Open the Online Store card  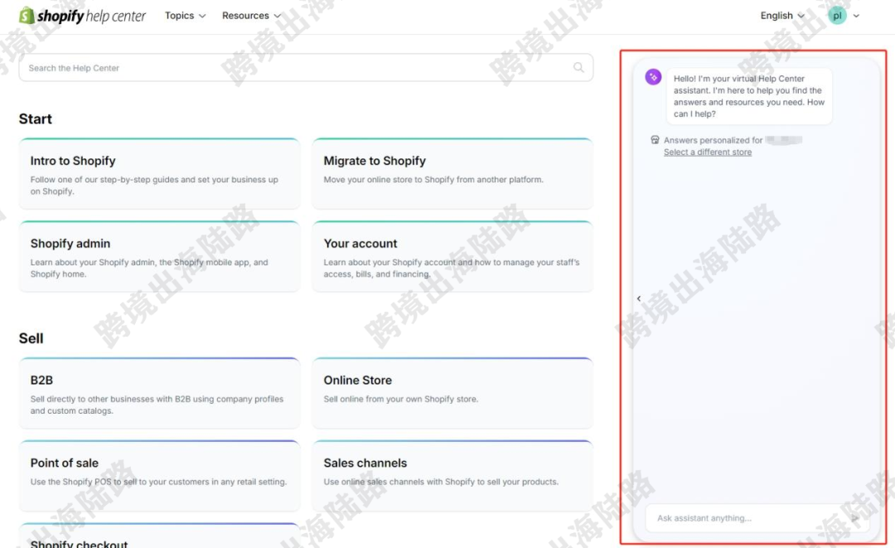(x=452, y=394)
